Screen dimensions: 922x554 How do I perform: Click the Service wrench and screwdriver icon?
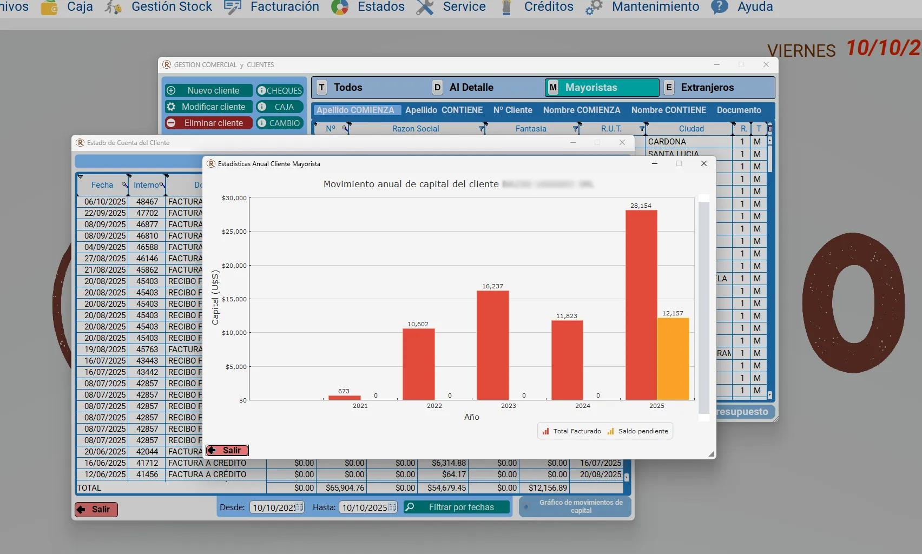pyautogui.click(x=425, y=7)
